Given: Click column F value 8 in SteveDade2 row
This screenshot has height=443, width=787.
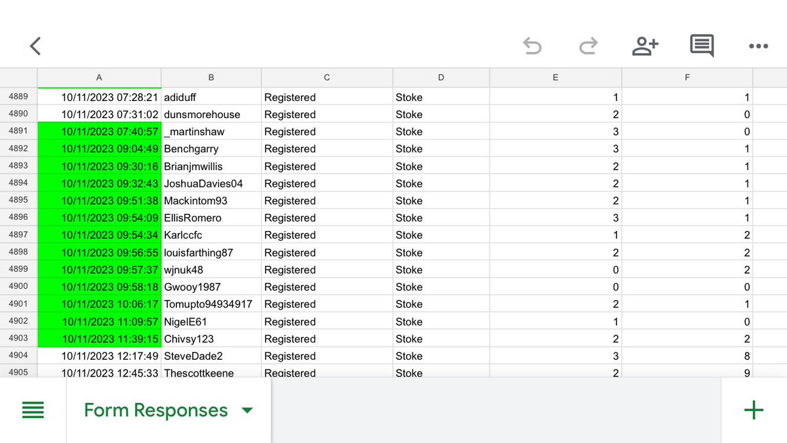Looking at the screenshot, I should point(687,356).
